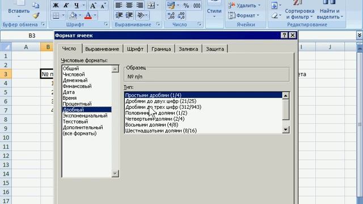Open font color dropdown arrow
363x204 pixels.
tap(95, 15)
